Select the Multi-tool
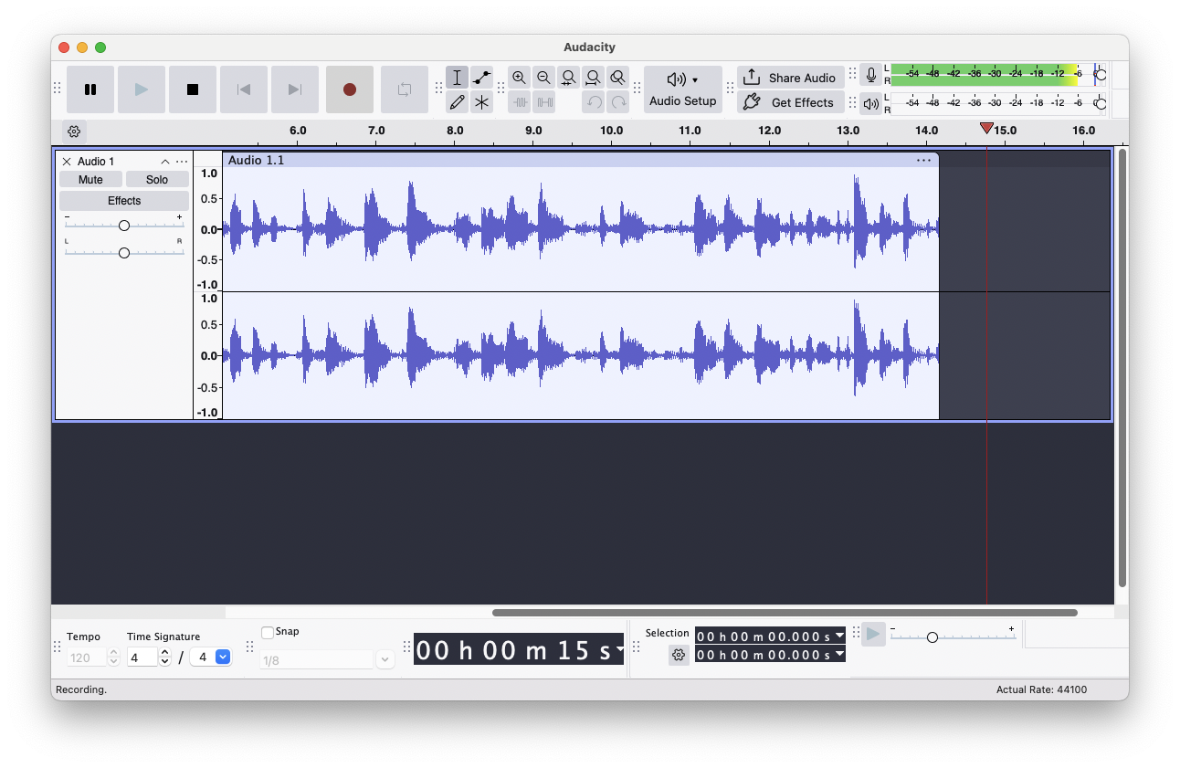 [481, 101]
